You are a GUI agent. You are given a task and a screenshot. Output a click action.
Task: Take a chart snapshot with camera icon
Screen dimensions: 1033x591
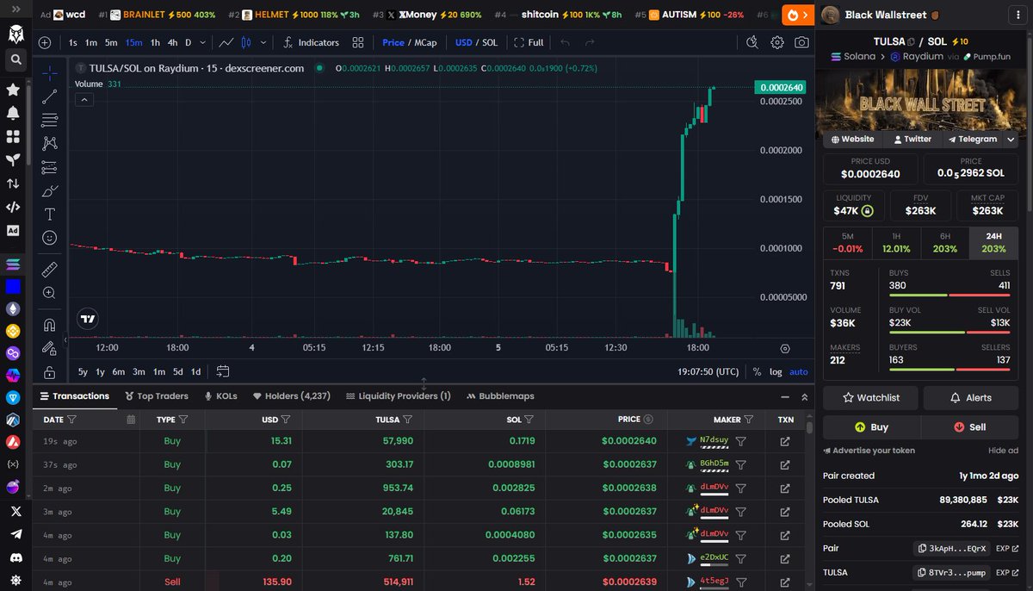(801, 42)
